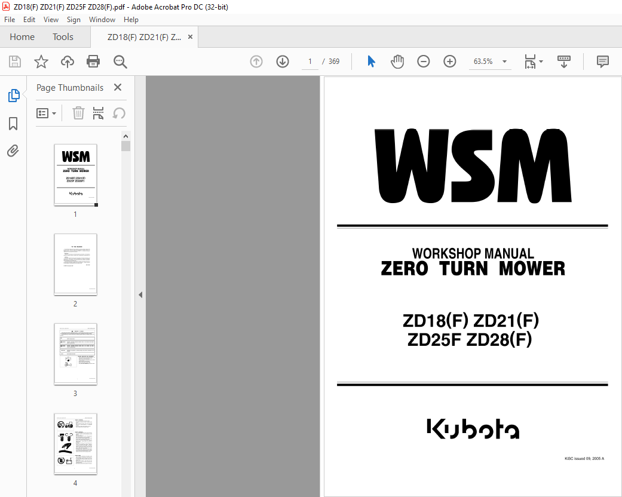Click the 'Page Thumbnails' panel title
Screen dimensions: 622x497
70,88
